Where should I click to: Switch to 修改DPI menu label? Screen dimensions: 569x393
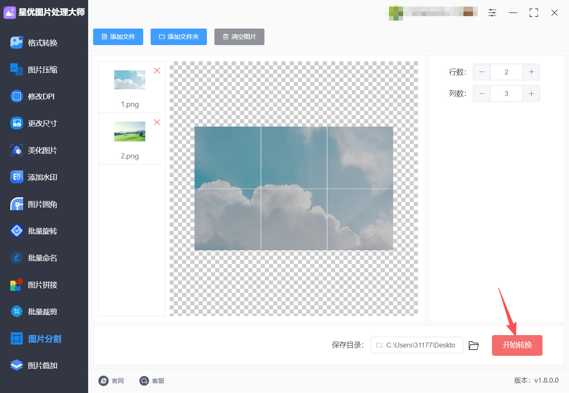tap(41, 96)
